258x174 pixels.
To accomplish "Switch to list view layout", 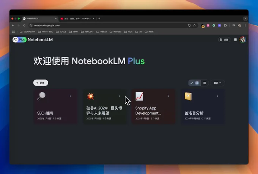I will [x=205, y=83].
